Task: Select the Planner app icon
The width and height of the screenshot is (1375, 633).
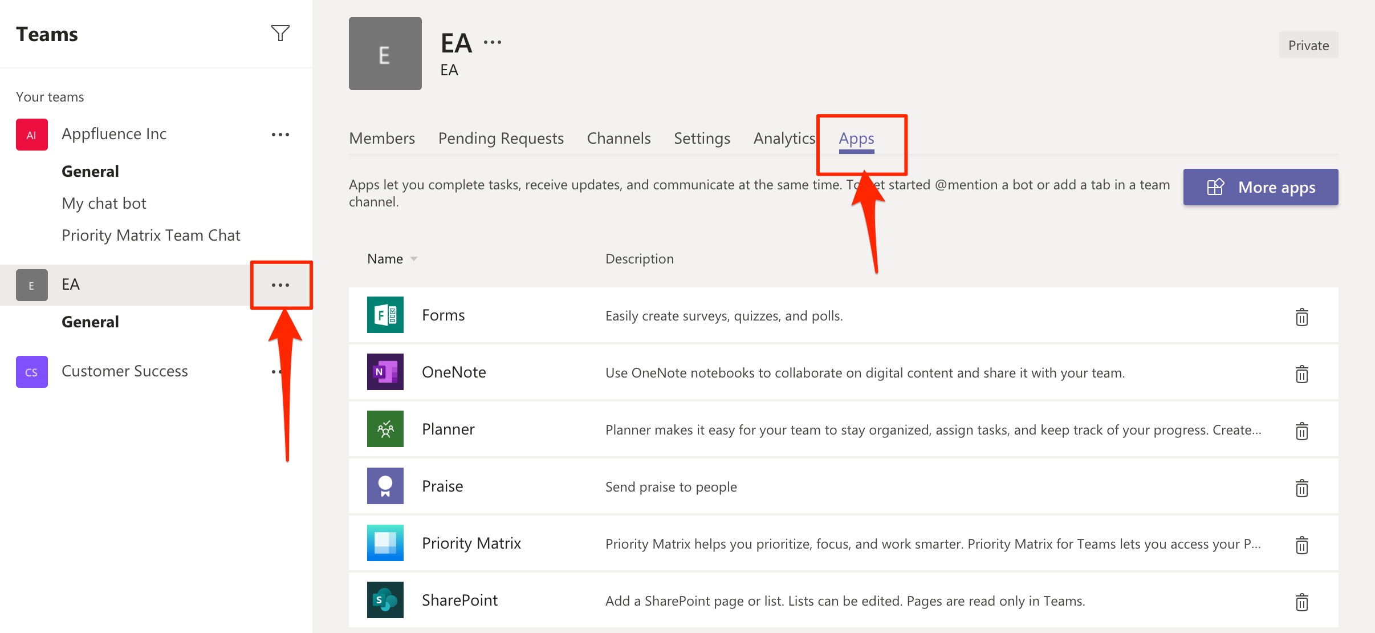Action: (385, 429)
